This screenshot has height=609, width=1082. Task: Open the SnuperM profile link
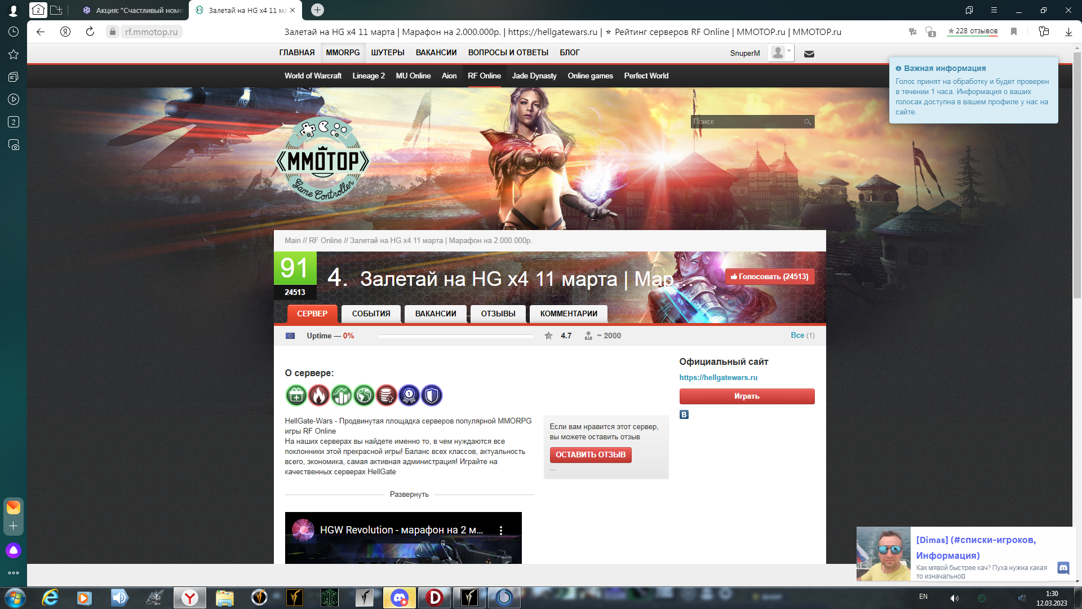click(745, 53)
